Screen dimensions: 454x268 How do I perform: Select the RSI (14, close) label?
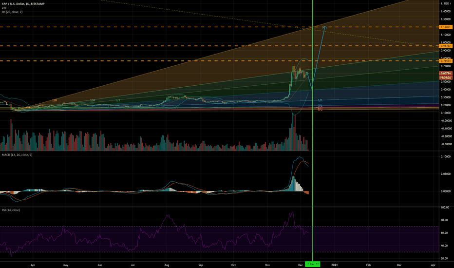tap(11, 210)
